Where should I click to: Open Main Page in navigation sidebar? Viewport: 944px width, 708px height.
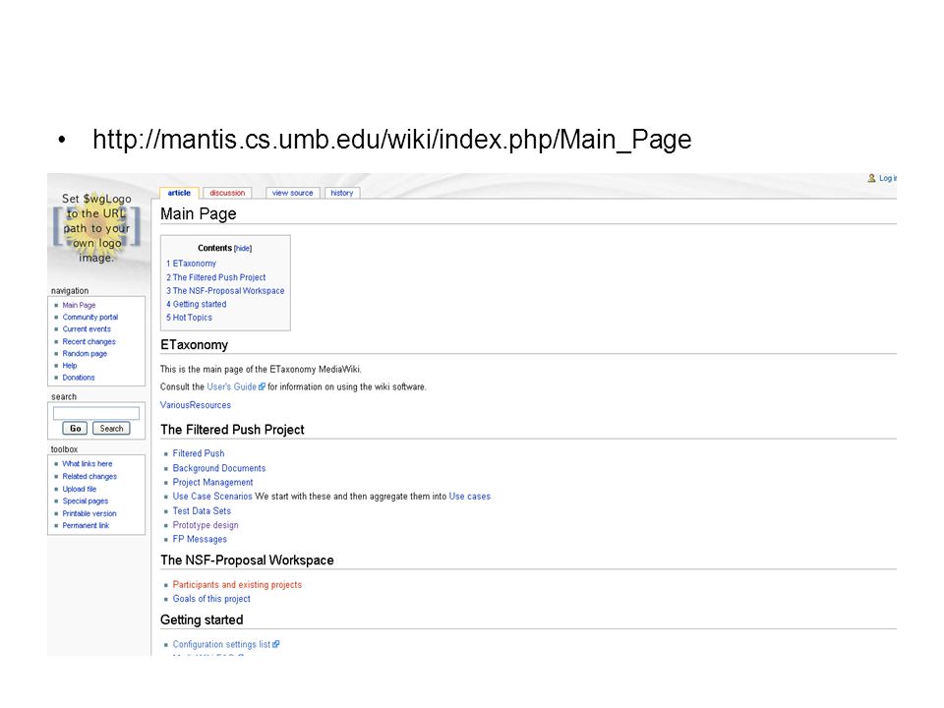pos(79,305)
